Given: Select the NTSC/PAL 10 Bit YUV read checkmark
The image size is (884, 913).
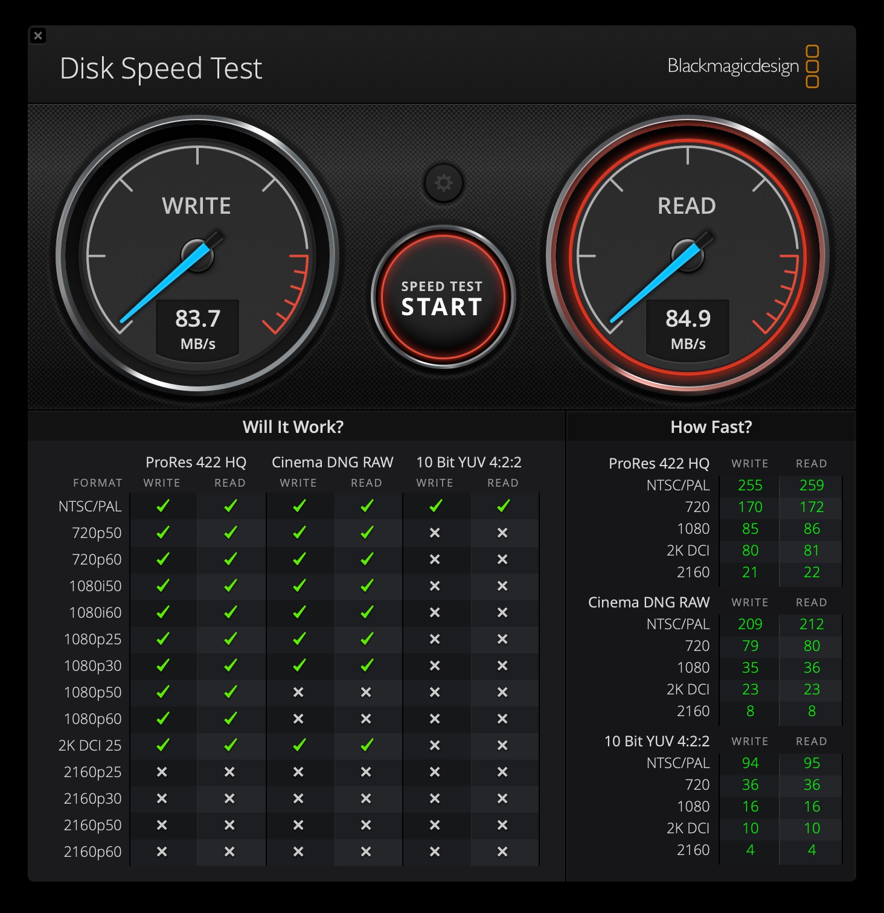Looking at the screenshot, I should coord(503,506).
